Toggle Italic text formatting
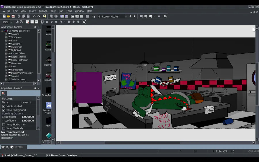This screenshot has width=259, height=162. coord(52,22)
